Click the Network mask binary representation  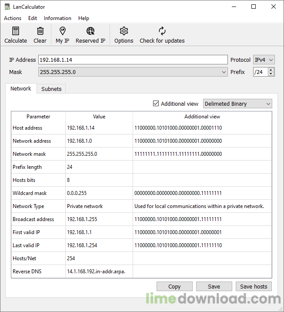[x=178, y=154]
